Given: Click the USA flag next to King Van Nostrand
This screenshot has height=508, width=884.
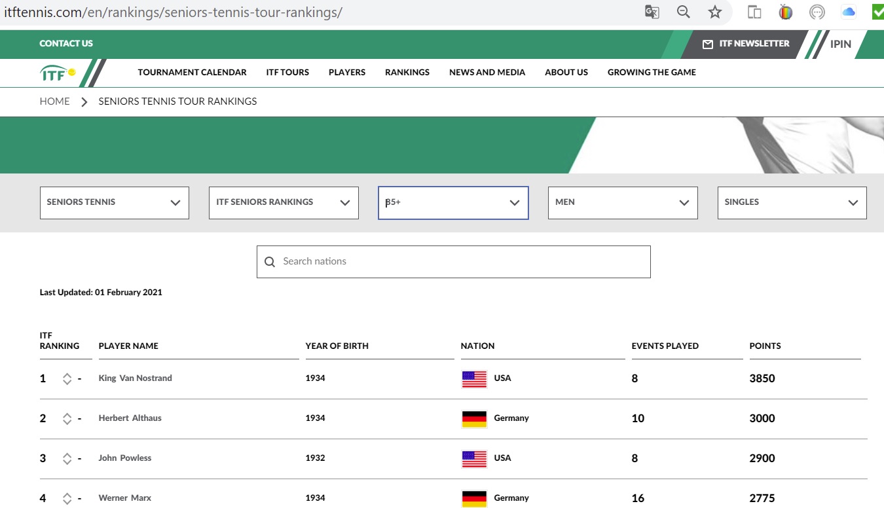Looking at the screenshot, I should coord(474,379).
